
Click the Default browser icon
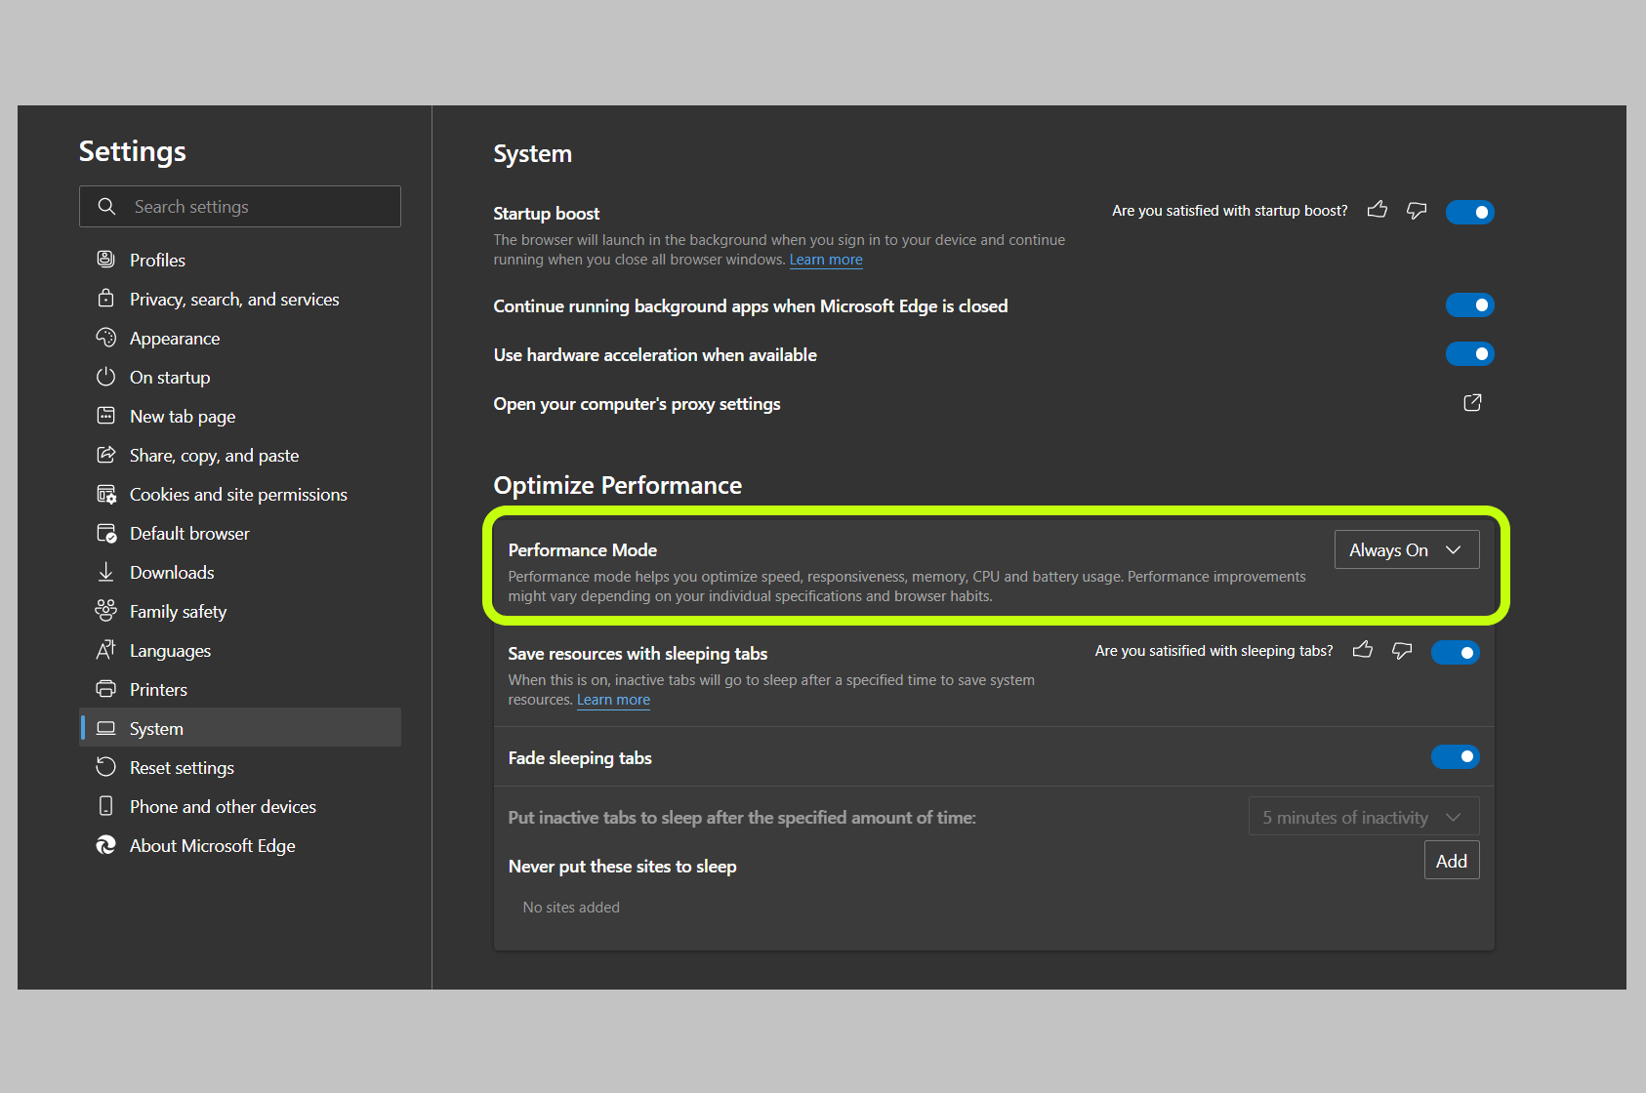coord(105,533)
